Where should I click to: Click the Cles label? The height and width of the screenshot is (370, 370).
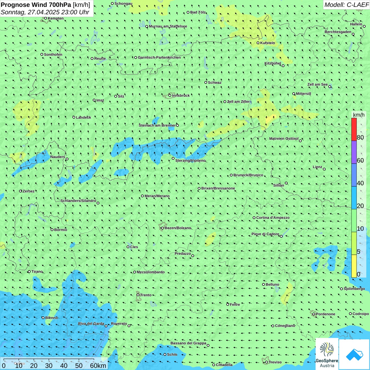[x=134, y=247]
